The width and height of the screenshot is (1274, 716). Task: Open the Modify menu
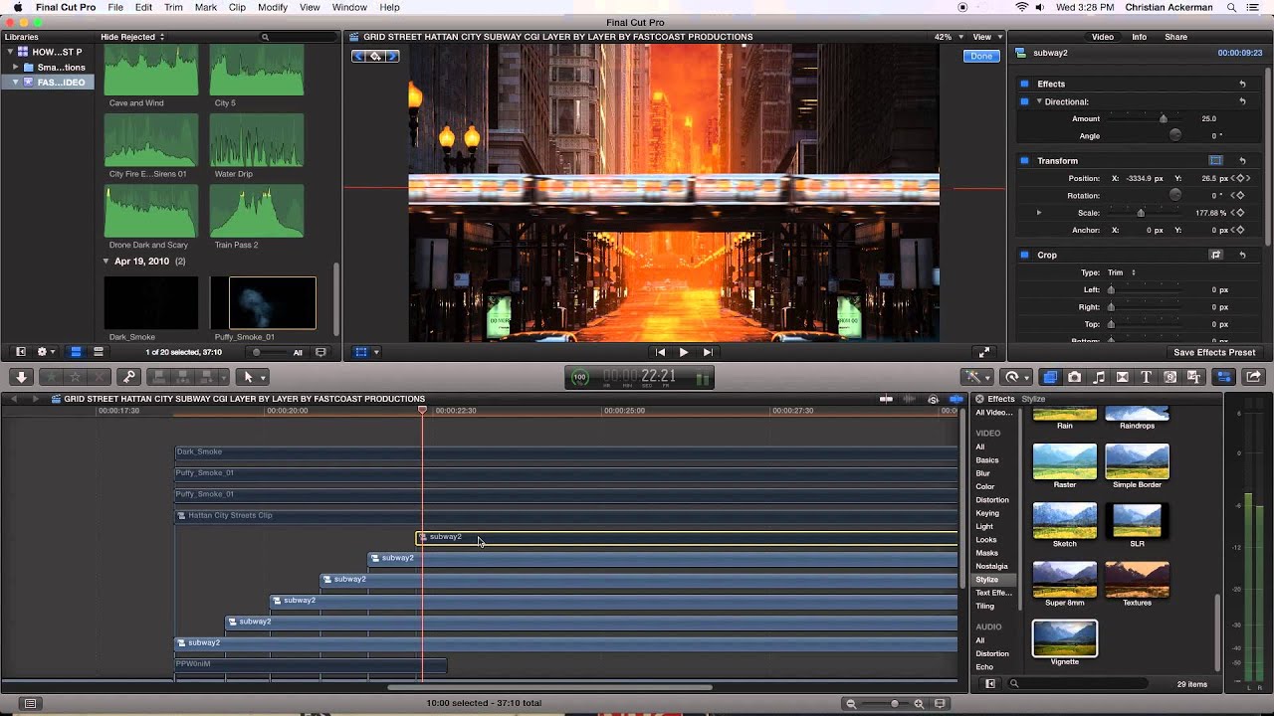pos(273,7)
